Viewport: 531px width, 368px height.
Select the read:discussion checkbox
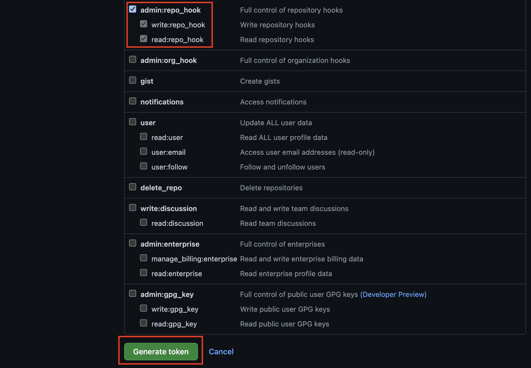pos(144,223)
